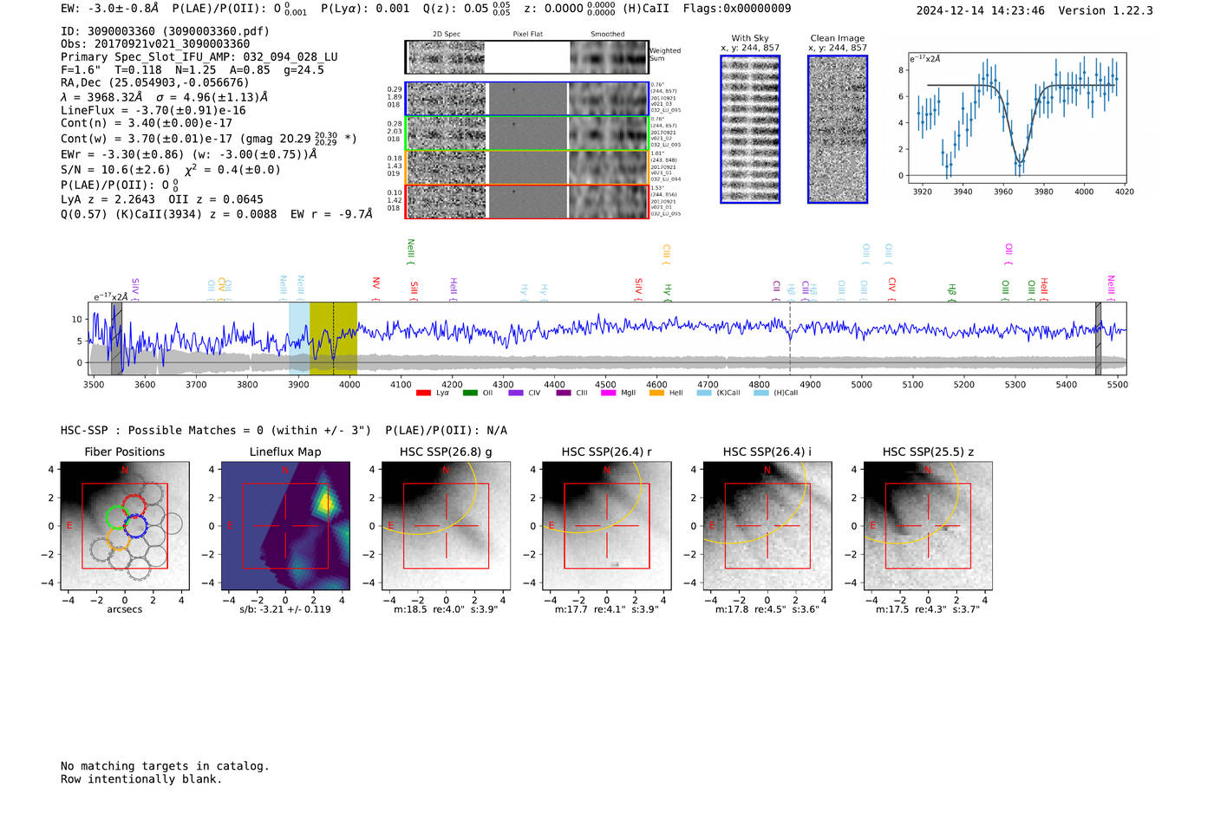Image resolution: width=1214 pixels, height=826 pixels.
Task: Click the 'No matching targets in catalog.' text
Action: coord(165,766)
